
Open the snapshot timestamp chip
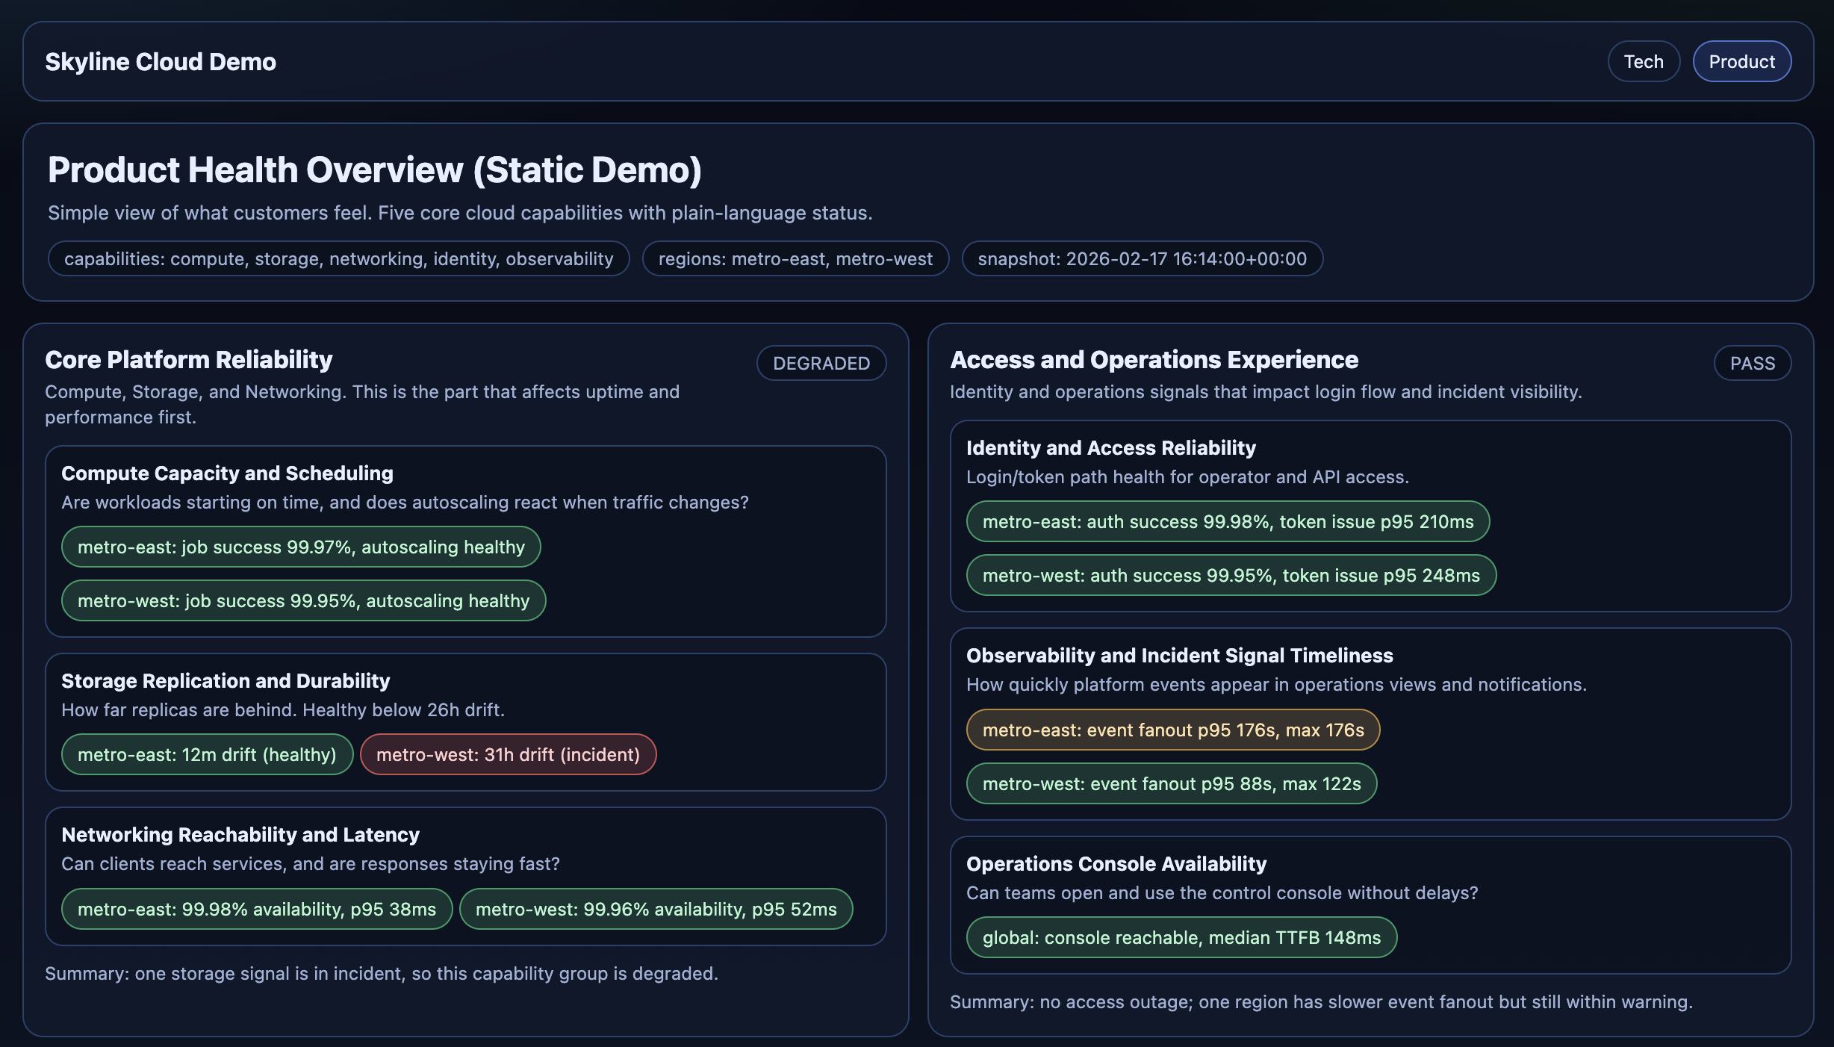coord(1143,259)
